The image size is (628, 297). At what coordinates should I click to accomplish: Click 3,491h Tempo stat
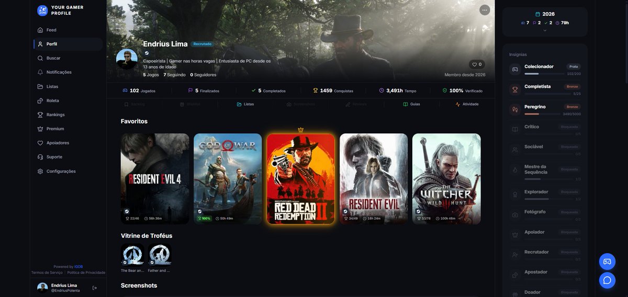coord(398,90)
